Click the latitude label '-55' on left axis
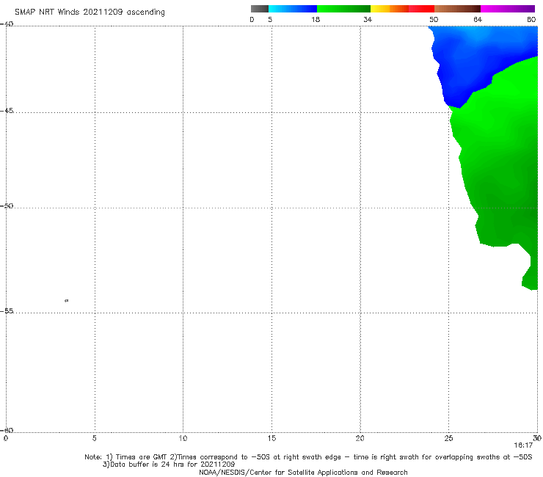 (7, 311)
